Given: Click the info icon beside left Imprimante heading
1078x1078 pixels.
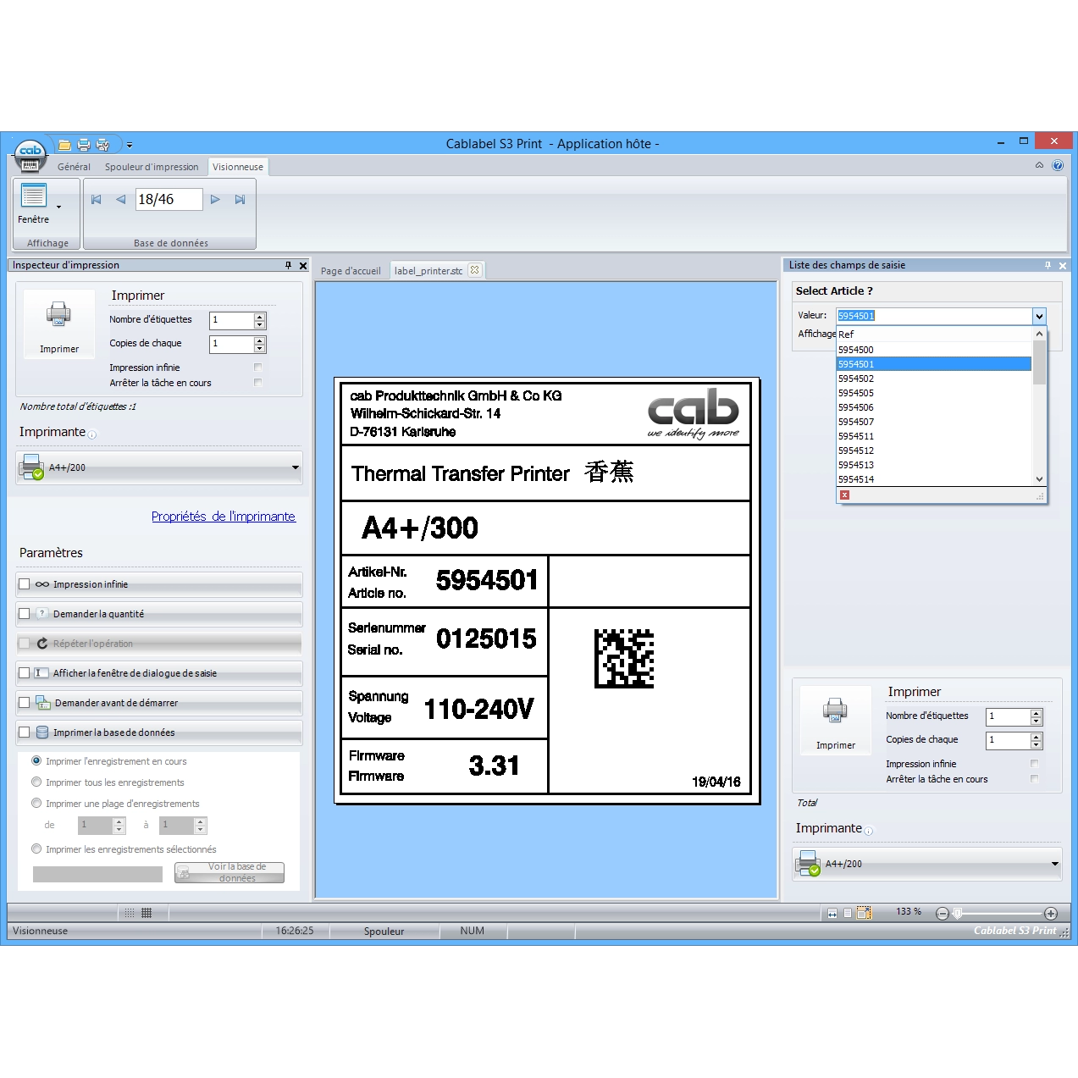Looking at the screenshot, I should click(x=92, y=435).
